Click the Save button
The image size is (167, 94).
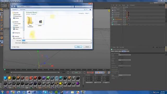(x=78, y=47)
